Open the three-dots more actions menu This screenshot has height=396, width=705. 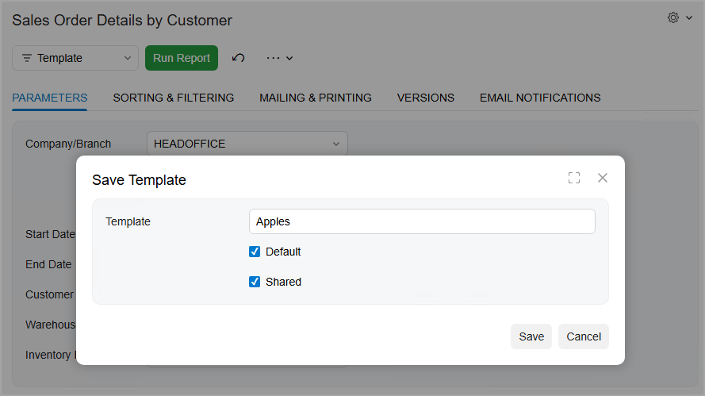[x=279, y=58]
